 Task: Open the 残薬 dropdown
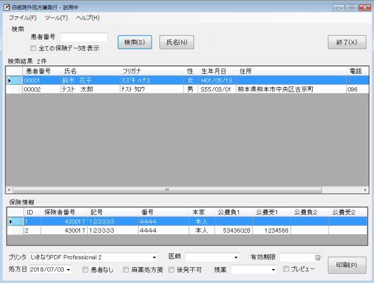click(273, 270)
